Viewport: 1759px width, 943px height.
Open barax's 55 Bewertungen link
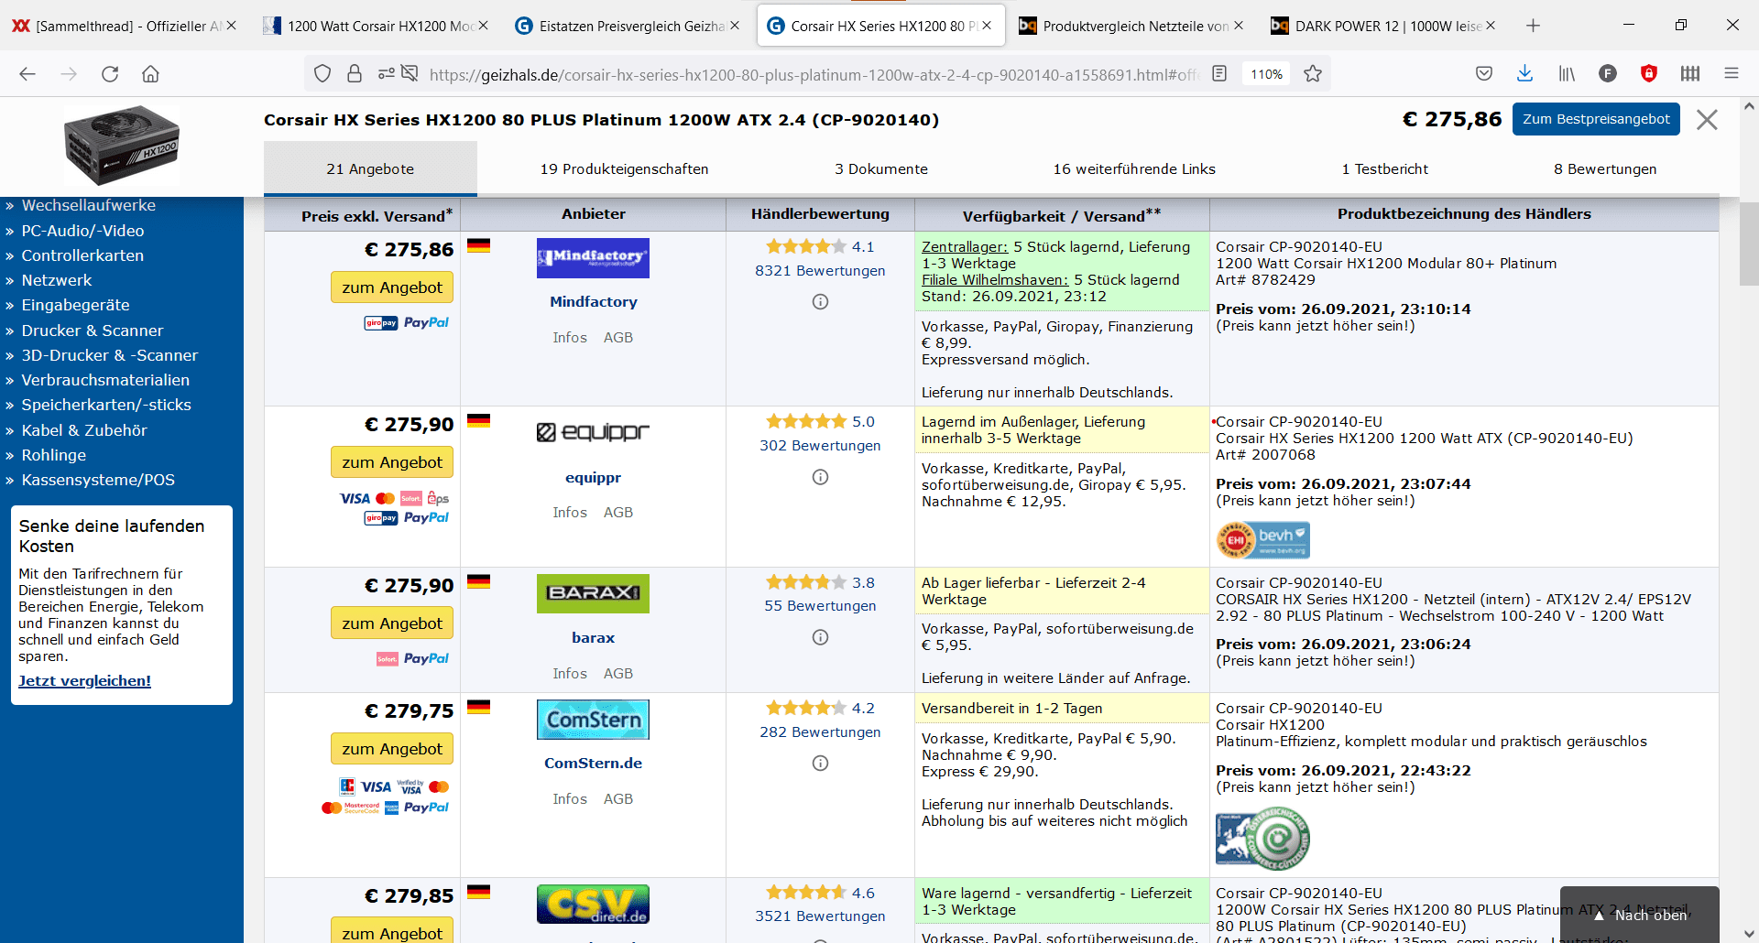click(x=820, y=606)
